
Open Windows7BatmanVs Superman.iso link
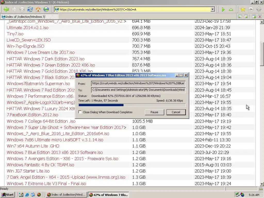[38, 84]
